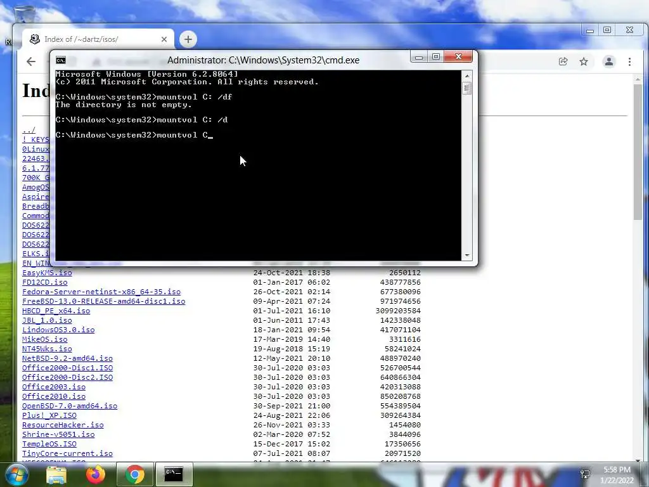Click the date '15-Dec-2017 15:02'
Viewport: 649px width, 487px height.
292,445
